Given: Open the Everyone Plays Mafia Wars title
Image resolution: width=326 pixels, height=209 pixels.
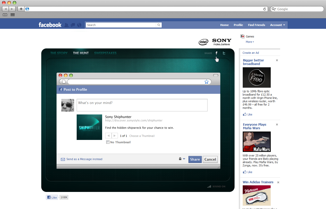Looking at the screenshot, I should pyautogui.click(x=254, y=126).
